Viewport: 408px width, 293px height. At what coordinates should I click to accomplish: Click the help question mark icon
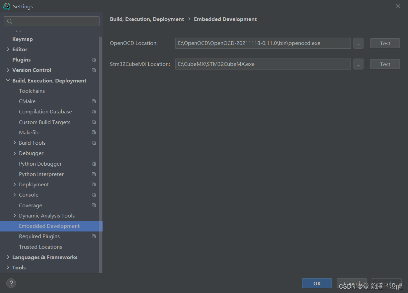point(11,283)
